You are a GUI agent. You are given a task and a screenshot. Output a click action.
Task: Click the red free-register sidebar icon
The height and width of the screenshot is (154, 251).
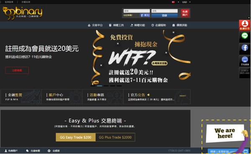(x=245, y=25)
